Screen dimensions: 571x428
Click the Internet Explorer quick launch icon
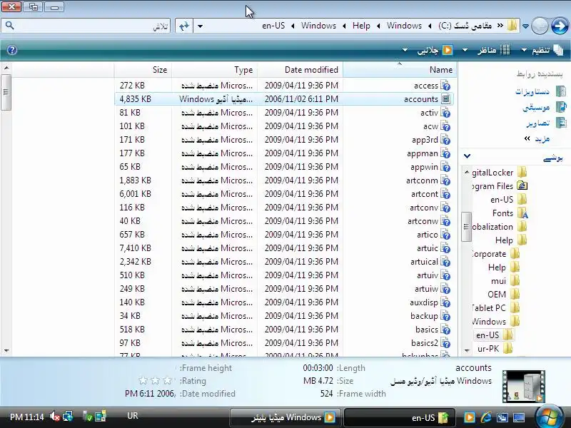coord(486,417)
